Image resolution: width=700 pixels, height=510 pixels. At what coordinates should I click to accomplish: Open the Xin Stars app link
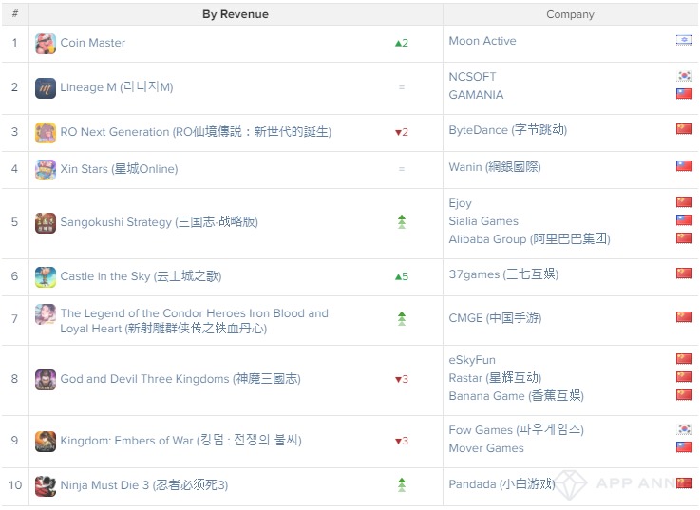(119, 169)
